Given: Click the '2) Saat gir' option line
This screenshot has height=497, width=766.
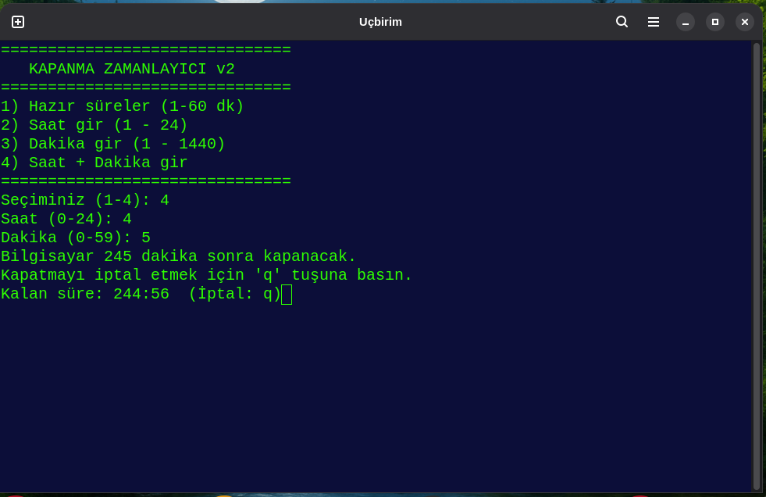Looking at the screenshot, I should [x=94, y=125].
